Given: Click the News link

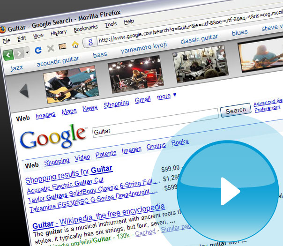Looking at the screenshot, I should pos(90,108).
